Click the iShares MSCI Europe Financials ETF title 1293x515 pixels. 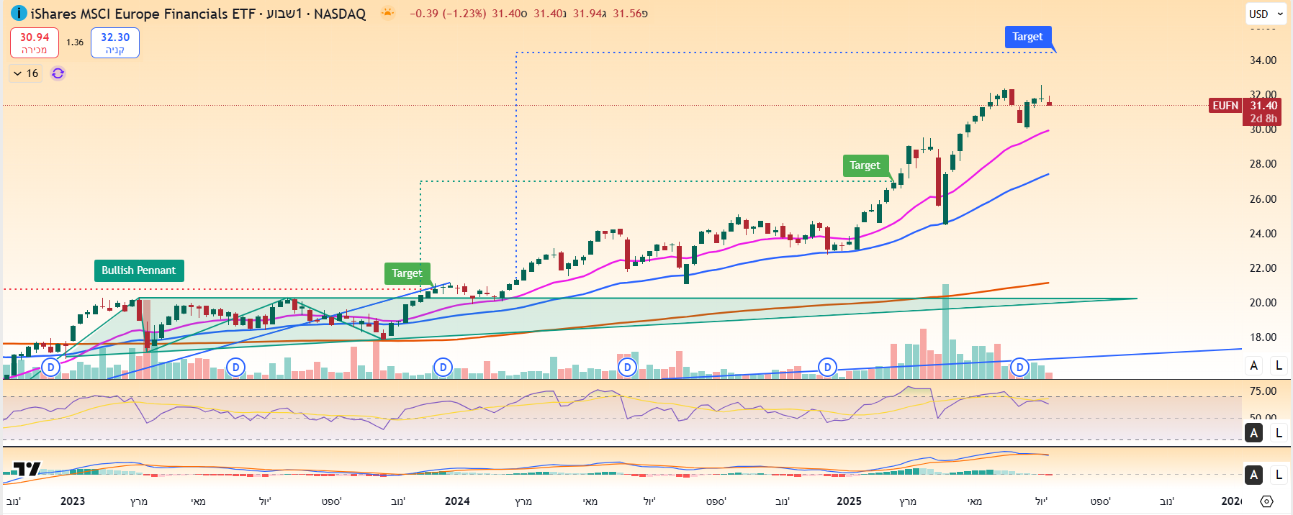coord(143,14)
